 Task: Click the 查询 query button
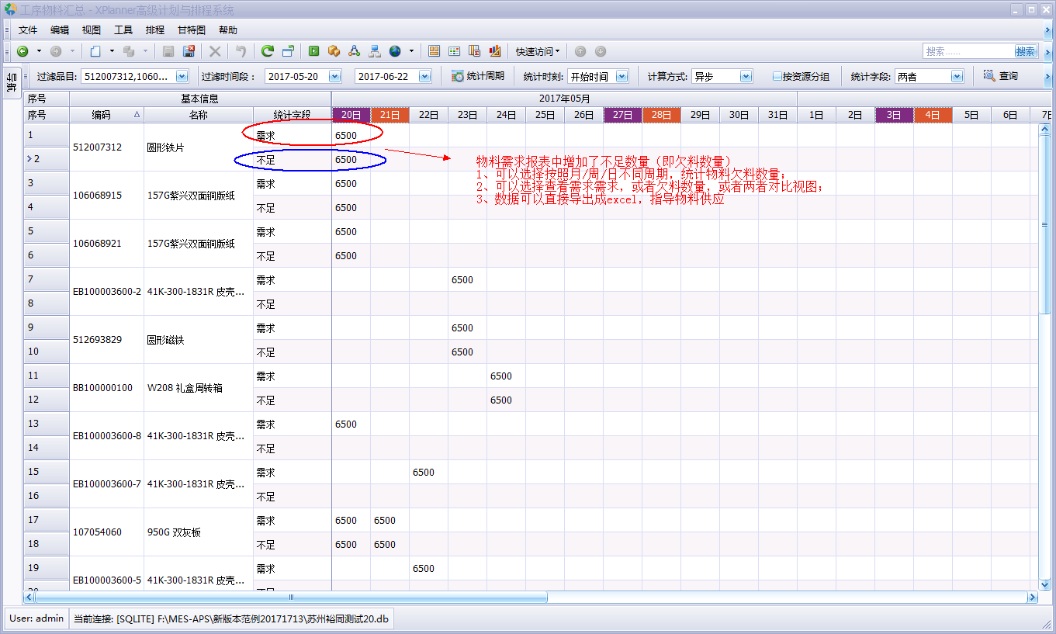(1000, 76)
